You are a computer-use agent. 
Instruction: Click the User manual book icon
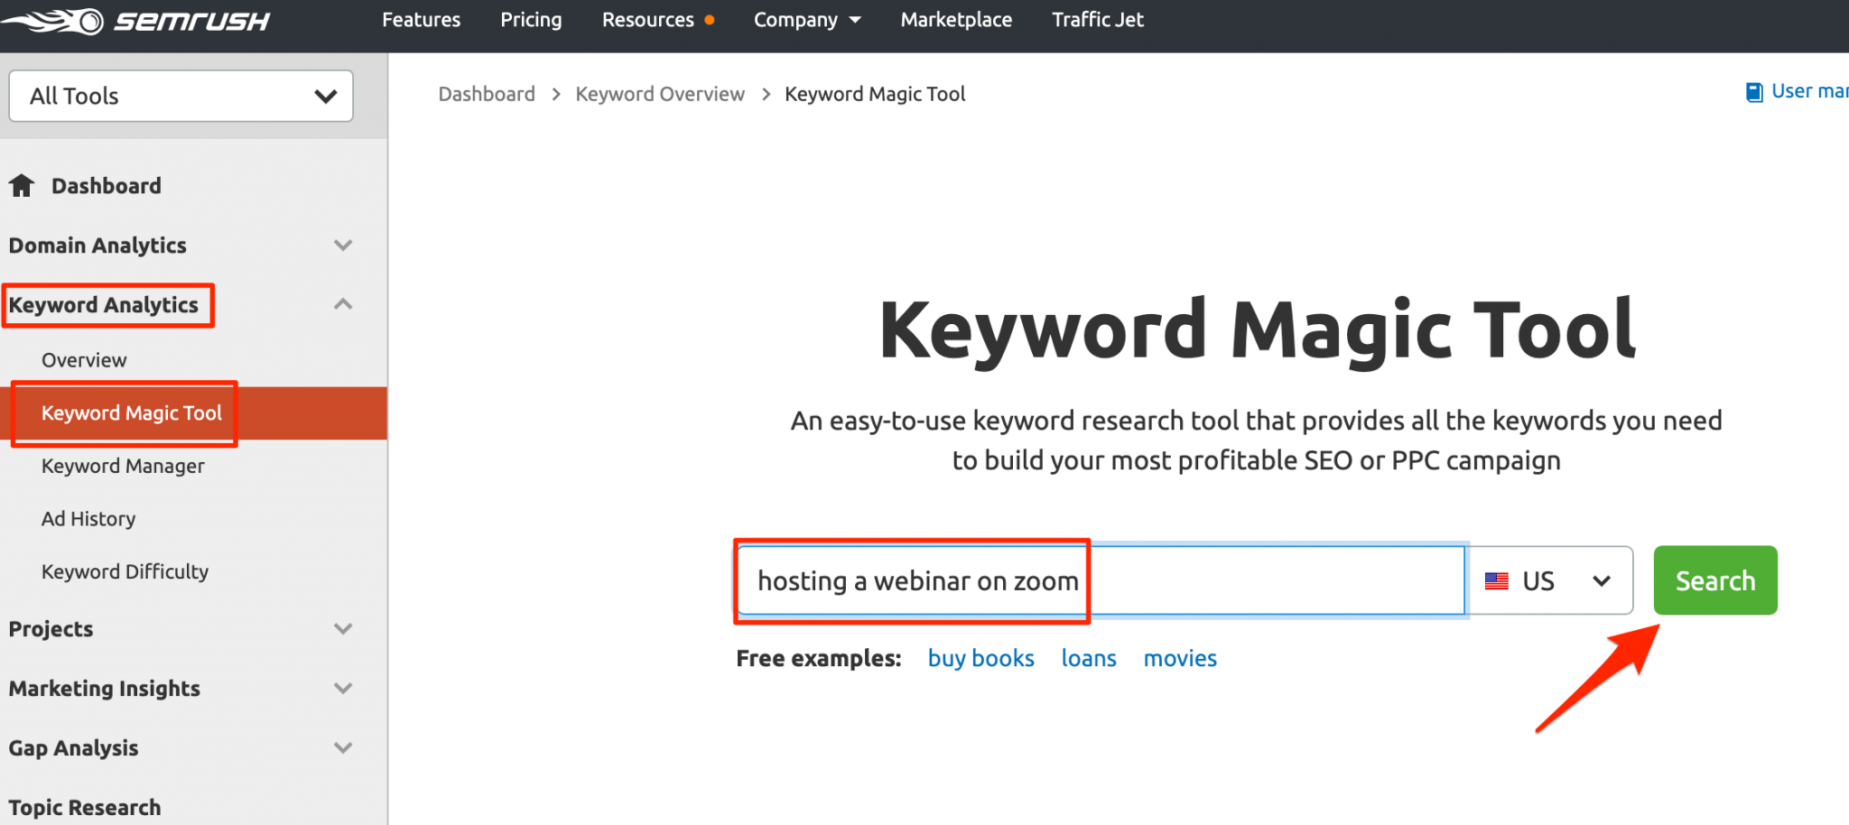(x=1754, y=92)
